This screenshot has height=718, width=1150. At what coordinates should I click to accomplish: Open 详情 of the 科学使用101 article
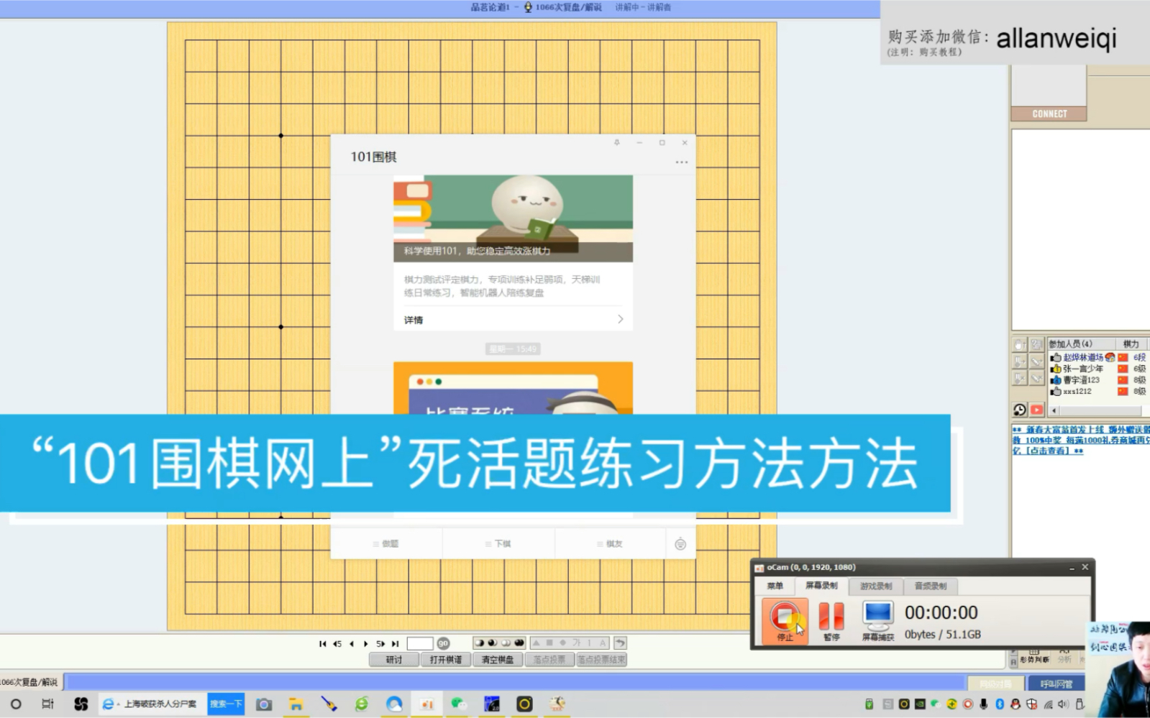(513, 319)
